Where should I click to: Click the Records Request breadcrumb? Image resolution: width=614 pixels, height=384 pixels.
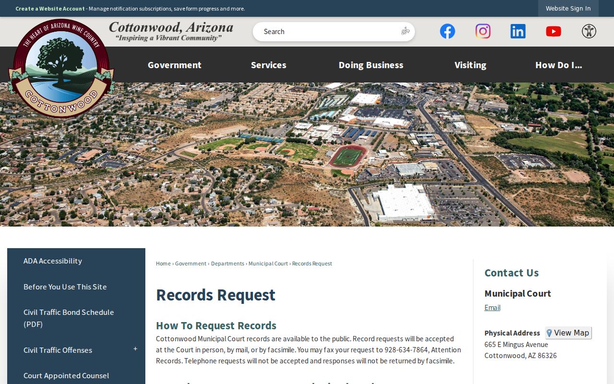pyautogui.click(x=312, y=264)
